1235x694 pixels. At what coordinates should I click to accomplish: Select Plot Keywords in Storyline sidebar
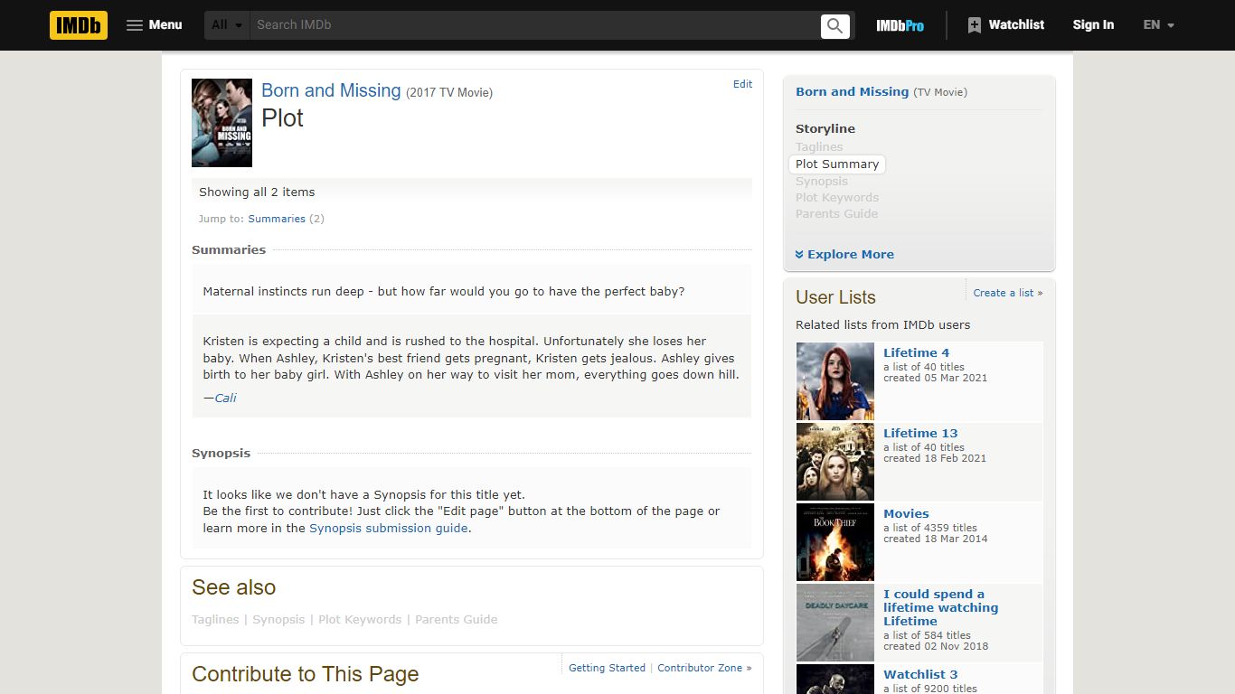pos(837,197)
